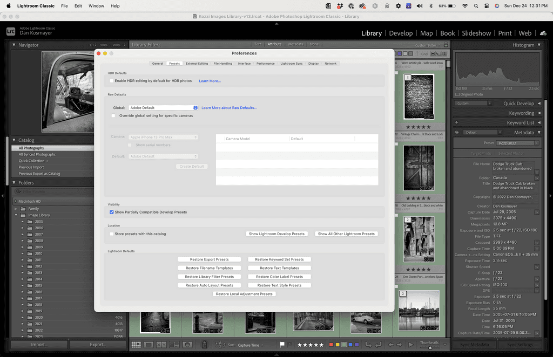
Task: Check Override global setting for specific cameras
Action: 113,115
